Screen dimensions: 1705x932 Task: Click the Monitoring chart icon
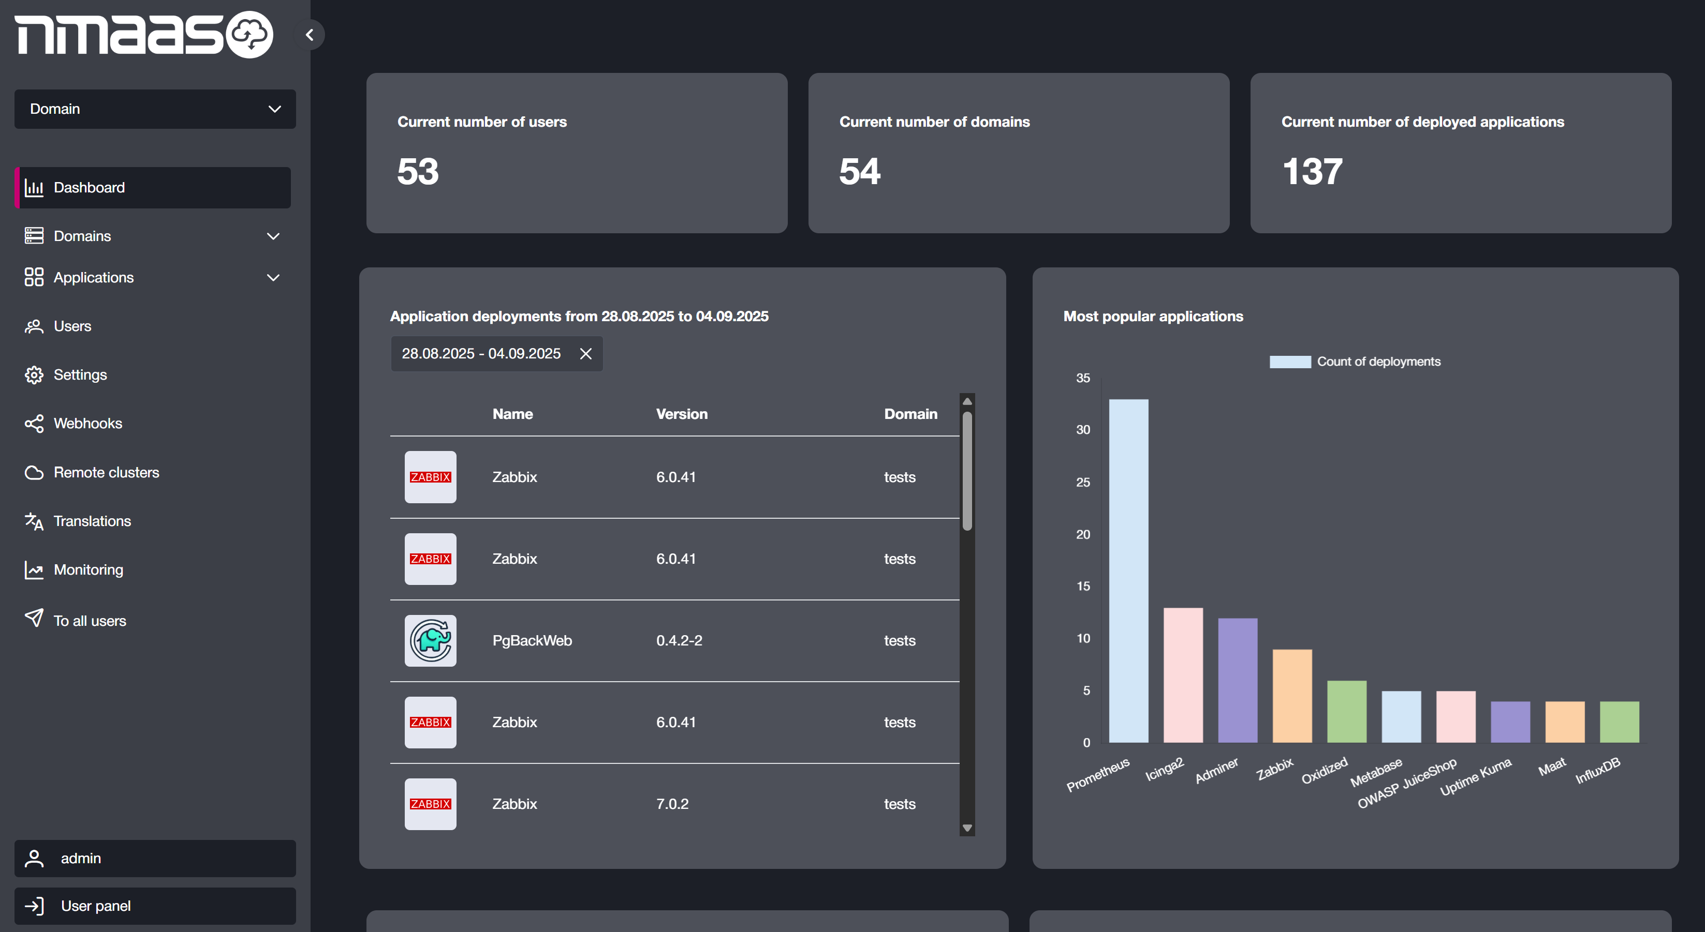pos(34,569)
